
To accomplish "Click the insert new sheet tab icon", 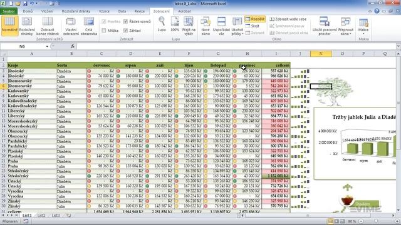I will (68, 216).
